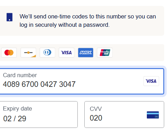
Task: Click the blue phone icon in info banner
Action: 9,17
